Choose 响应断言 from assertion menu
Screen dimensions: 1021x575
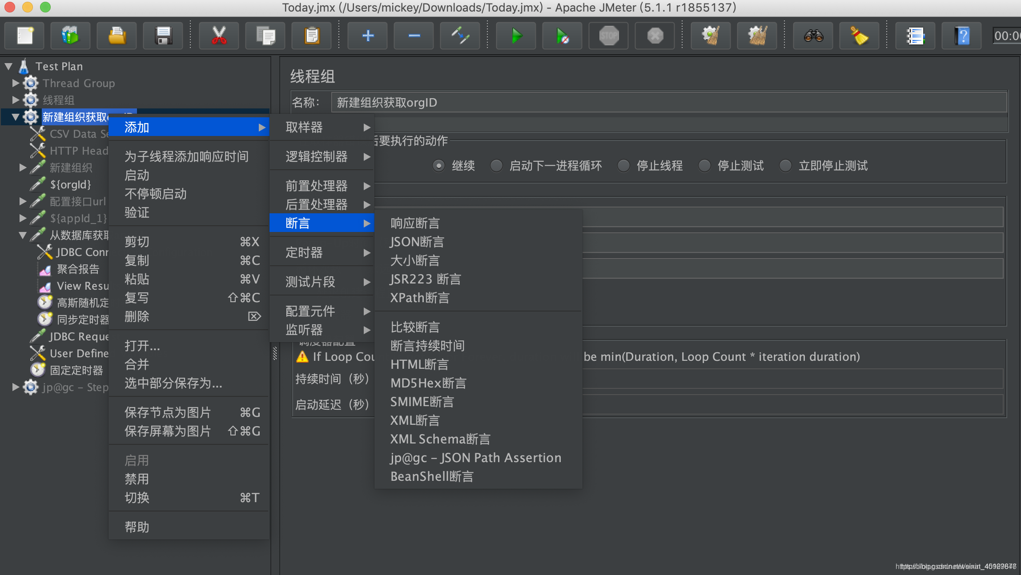[x=478, y=223]
